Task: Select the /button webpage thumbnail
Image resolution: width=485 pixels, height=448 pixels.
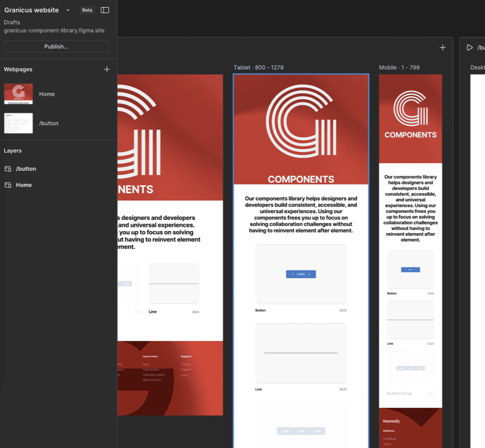Action: coord(18,123)
